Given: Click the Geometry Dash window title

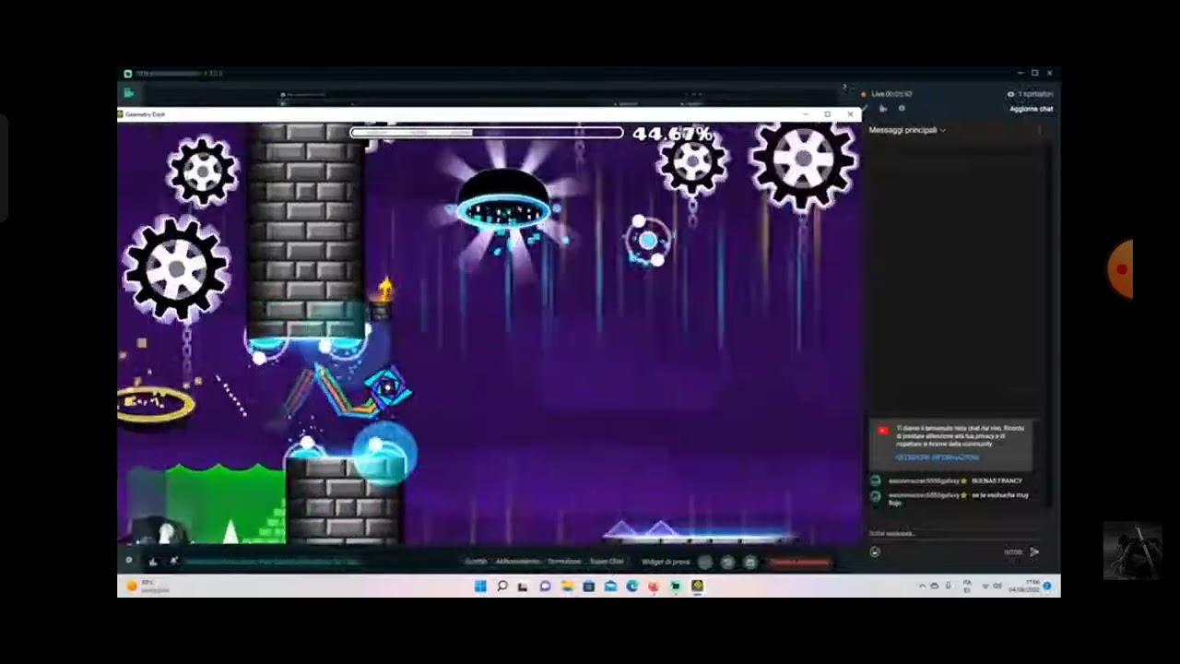Looking at the screenshot, I should (x=145, y=114).
